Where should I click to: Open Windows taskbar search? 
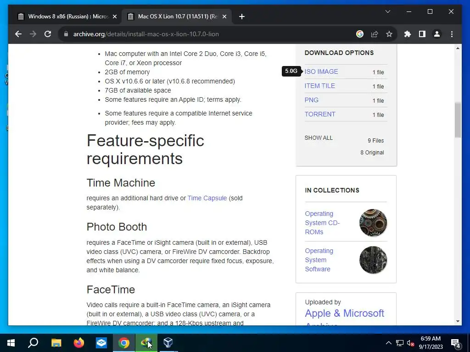[33, 343]
